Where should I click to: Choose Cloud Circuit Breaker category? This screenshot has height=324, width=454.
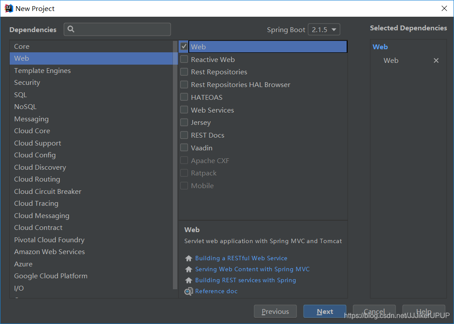tap(91, 192)
